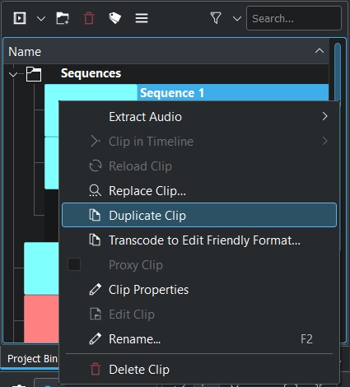Viewport: 350px width, 387px height.
Task: Click the Create Folder icon
Action: tap(63, 18)
